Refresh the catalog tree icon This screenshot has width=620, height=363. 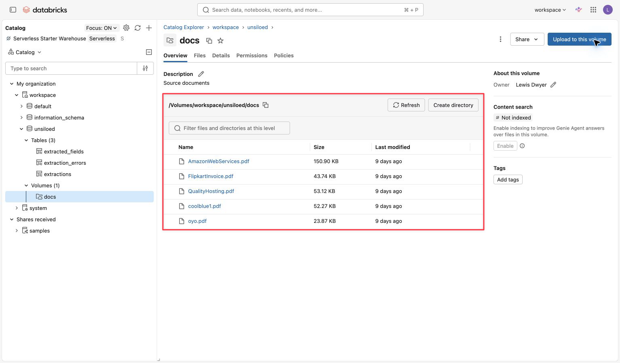coord(138,28)
